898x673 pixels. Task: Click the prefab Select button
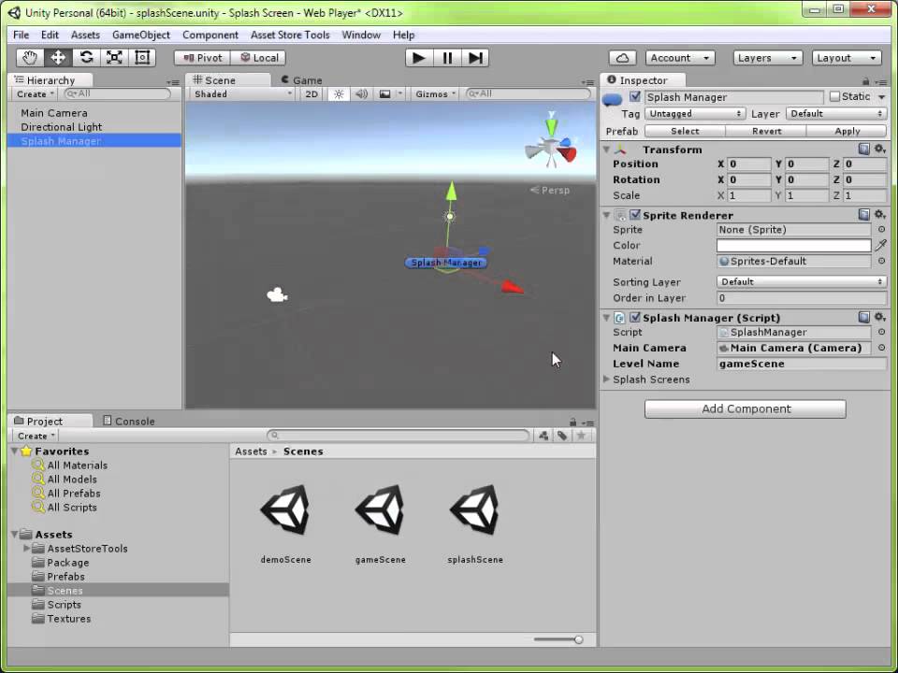[685, 131]
